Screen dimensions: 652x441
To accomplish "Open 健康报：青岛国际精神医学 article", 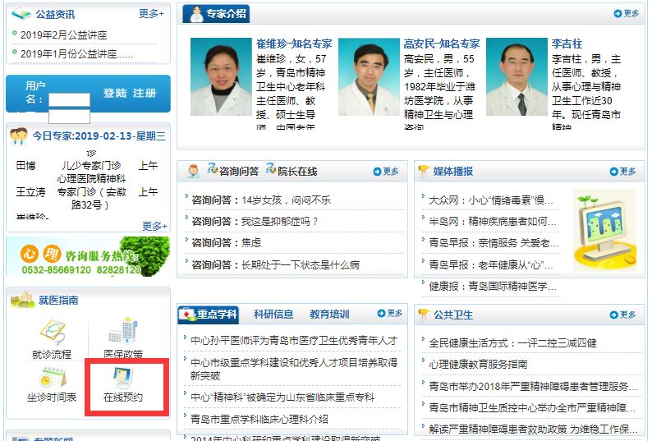I will (493, 287).
